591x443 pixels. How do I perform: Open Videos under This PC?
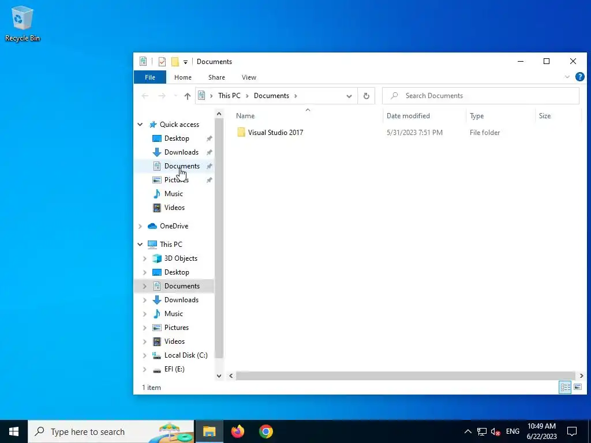click(x=174, y=341)
